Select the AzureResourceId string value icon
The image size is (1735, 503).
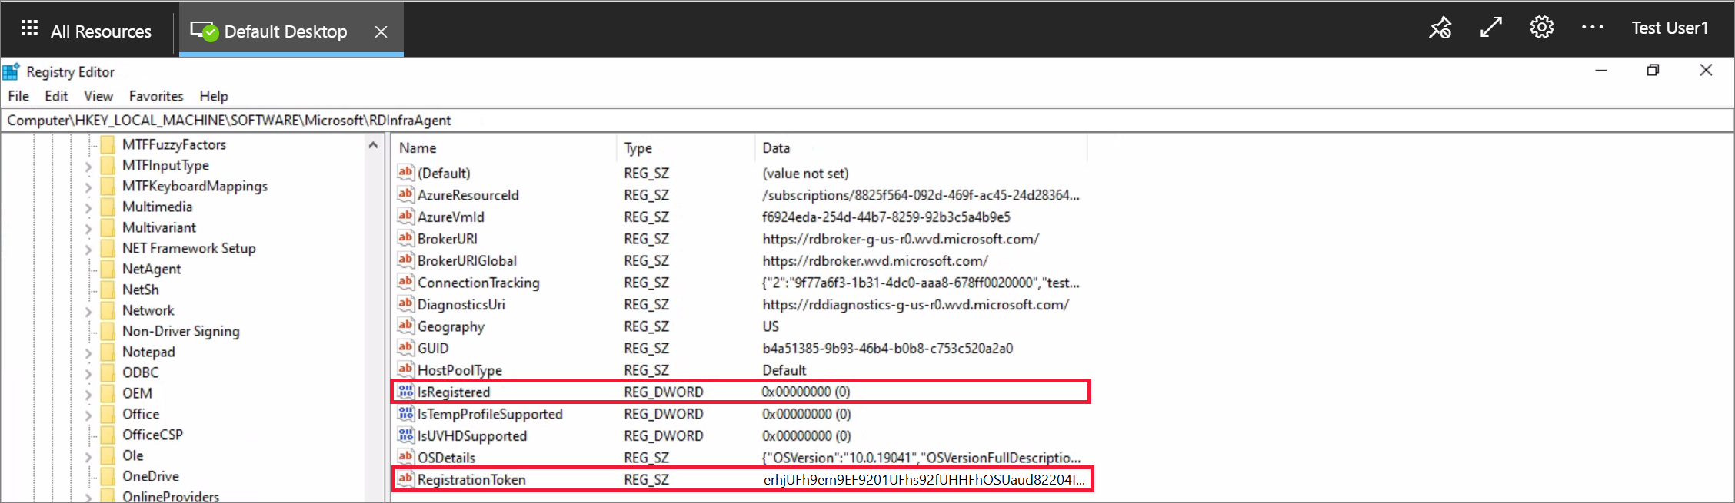pos(405,194)
